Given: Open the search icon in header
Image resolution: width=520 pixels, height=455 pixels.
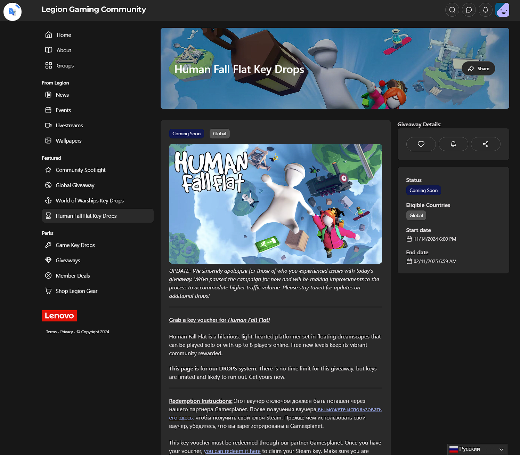Looking at the screenshot, I should click(452, 10).
